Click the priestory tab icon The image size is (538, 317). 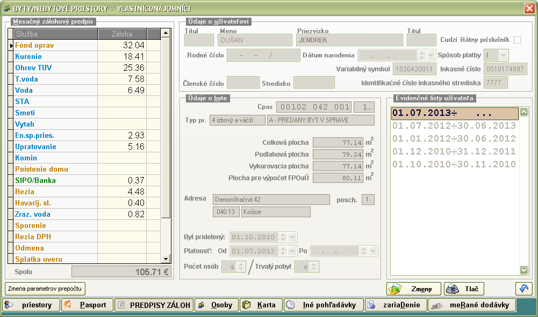click(9, 305)
